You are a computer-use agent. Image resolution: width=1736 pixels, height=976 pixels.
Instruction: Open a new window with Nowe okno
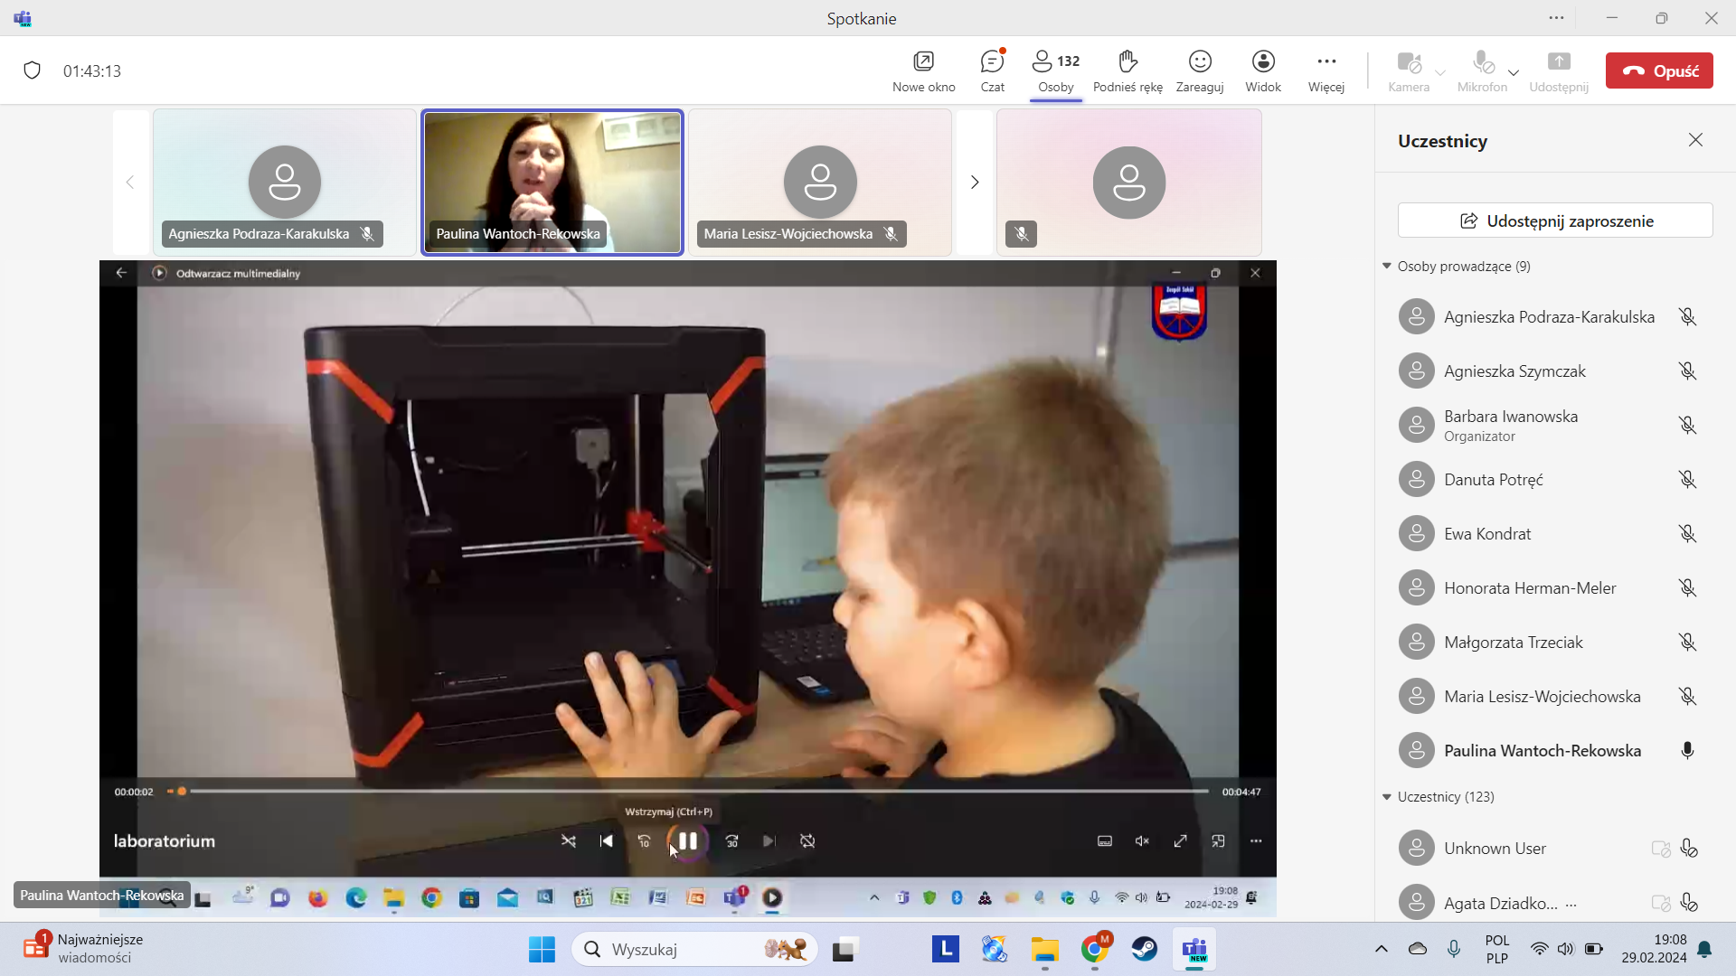tap(923, 71)
